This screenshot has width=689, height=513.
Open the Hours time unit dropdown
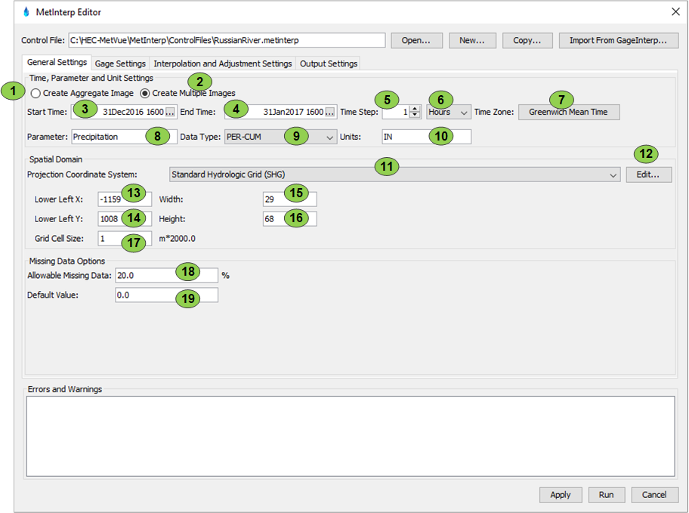tap(449, 113)
